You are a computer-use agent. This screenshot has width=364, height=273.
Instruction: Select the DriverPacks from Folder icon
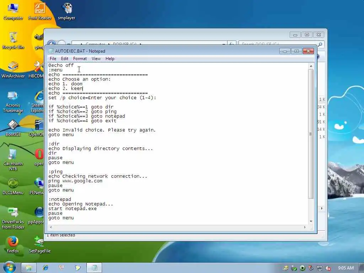click(x=13, y=218)
